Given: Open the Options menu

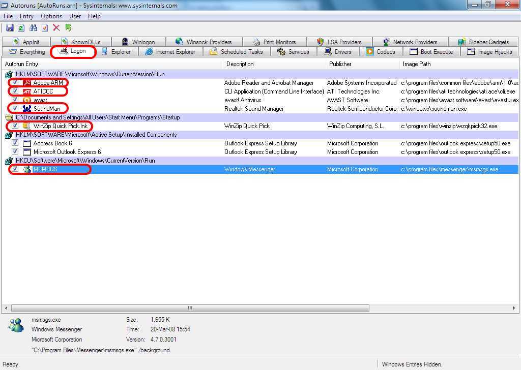Looking at the screenshot, I should tap(51, 16).
